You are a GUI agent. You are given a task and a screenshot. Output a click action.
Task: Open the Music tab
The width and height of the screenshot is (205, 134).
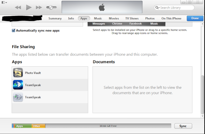[98, 19]
